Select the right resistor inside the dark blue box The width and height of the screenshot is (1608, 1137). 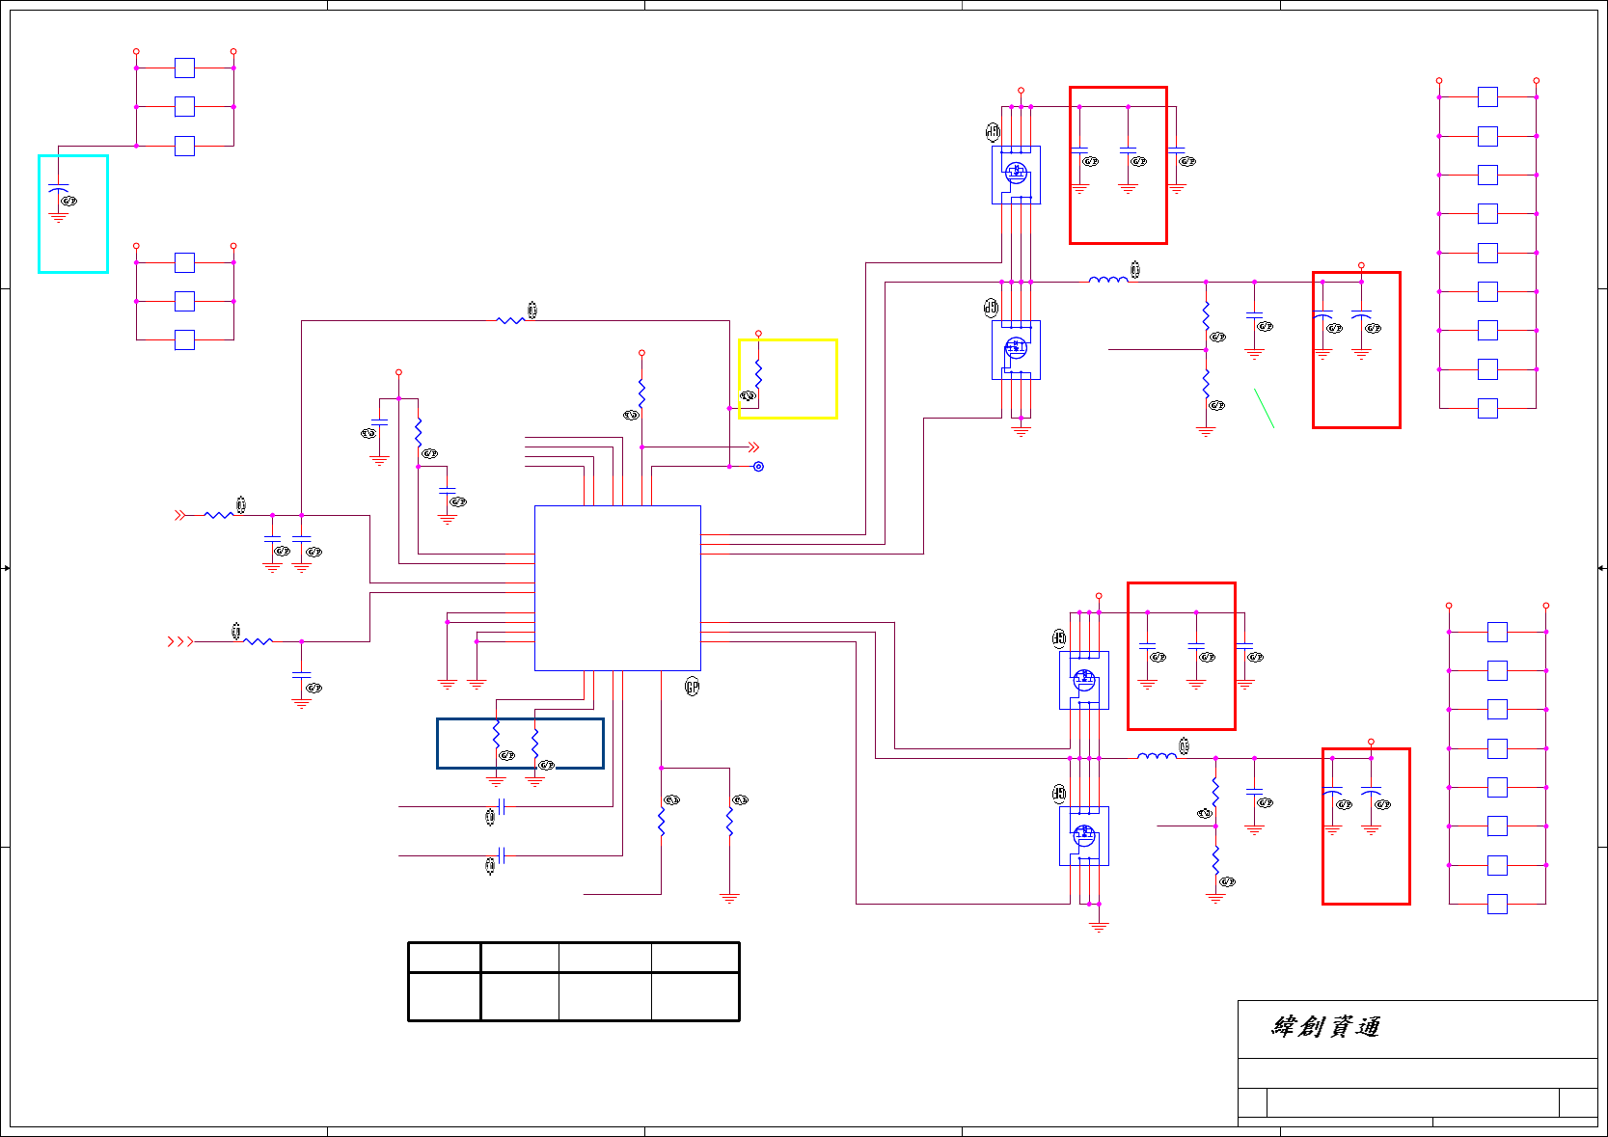(534, 743)
